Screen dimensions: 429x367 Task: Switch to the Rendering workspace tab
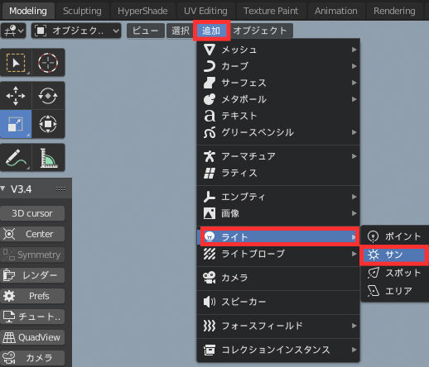coord(394,11)
